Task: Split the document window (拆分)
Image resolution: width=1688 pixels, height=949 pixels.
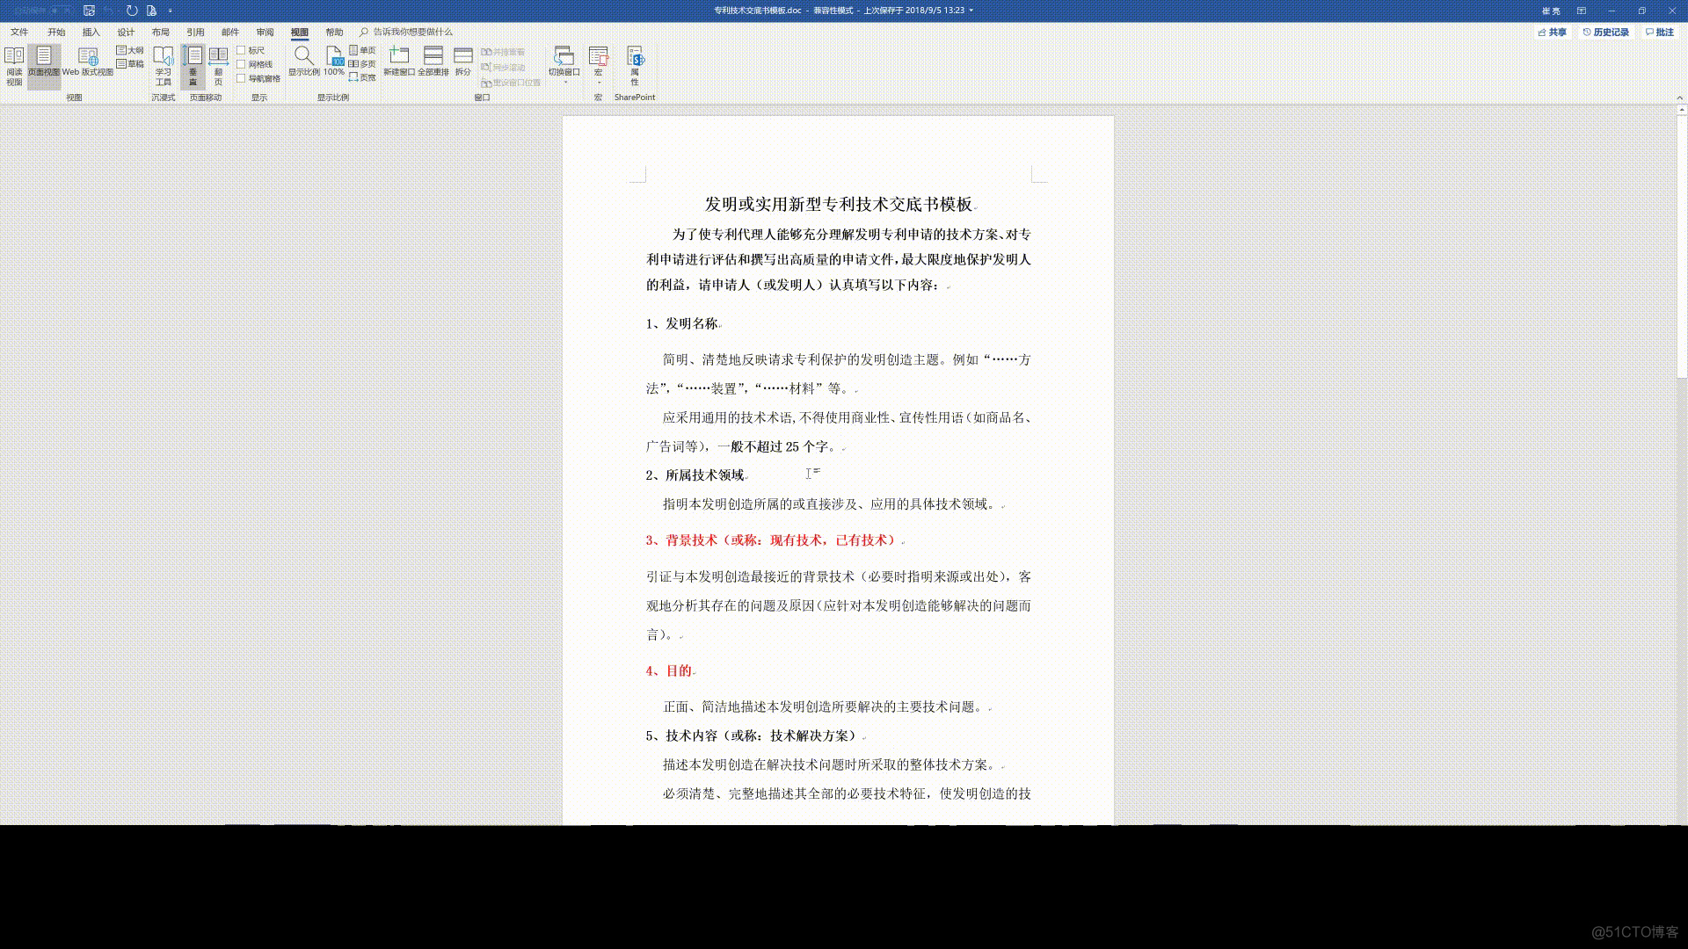Action: click(463, 62)
